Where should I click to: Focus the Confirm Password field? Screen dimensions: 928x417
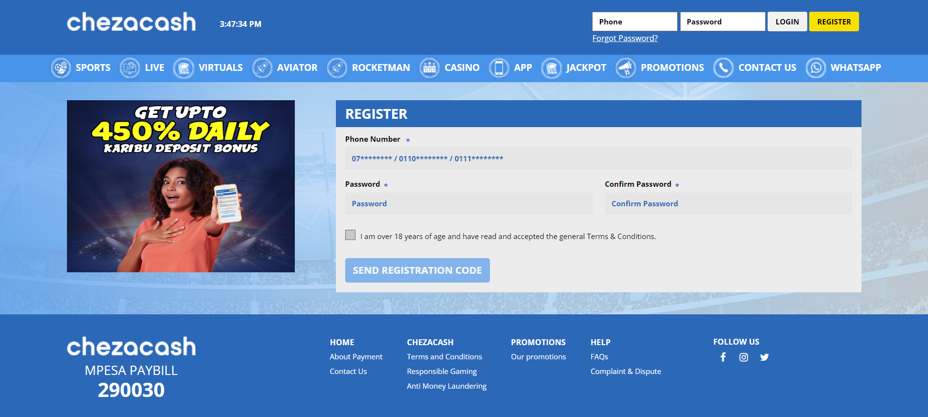[729, 203]
